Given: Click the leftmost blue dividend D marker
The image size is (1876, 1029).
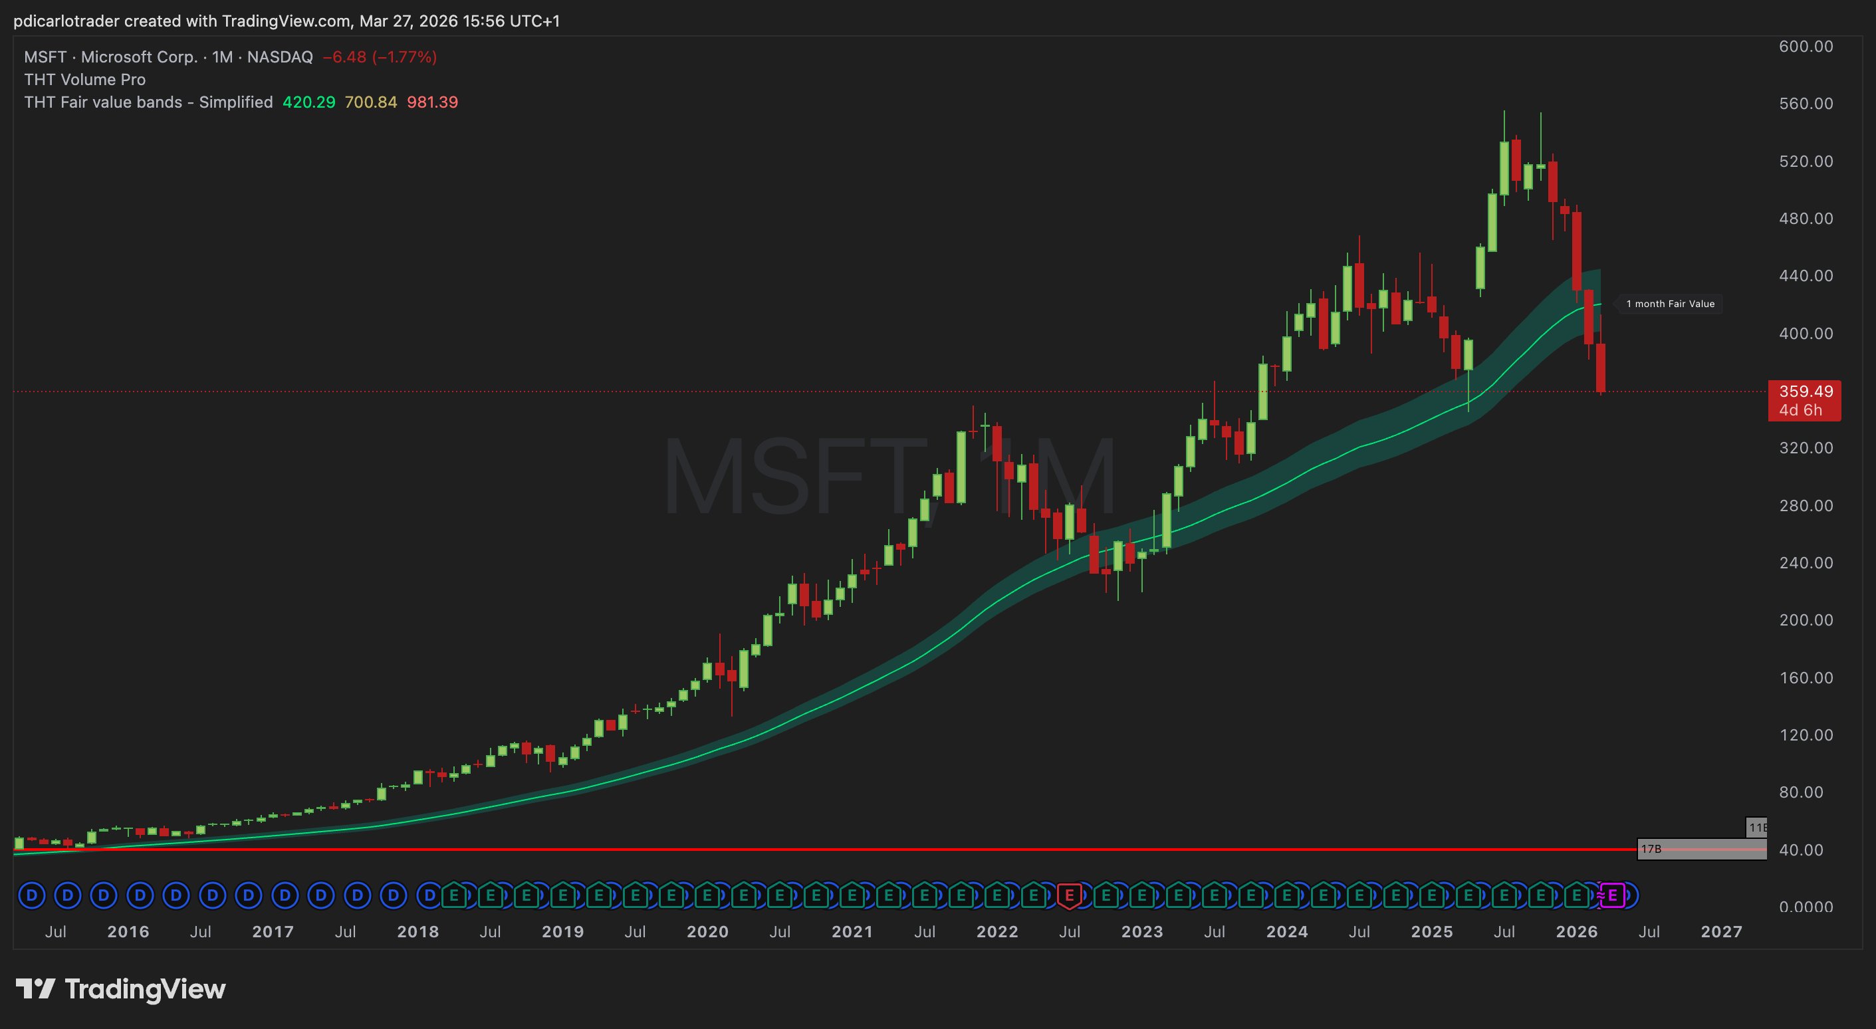Looking at the screenshot, I should (x=31, y=895).
